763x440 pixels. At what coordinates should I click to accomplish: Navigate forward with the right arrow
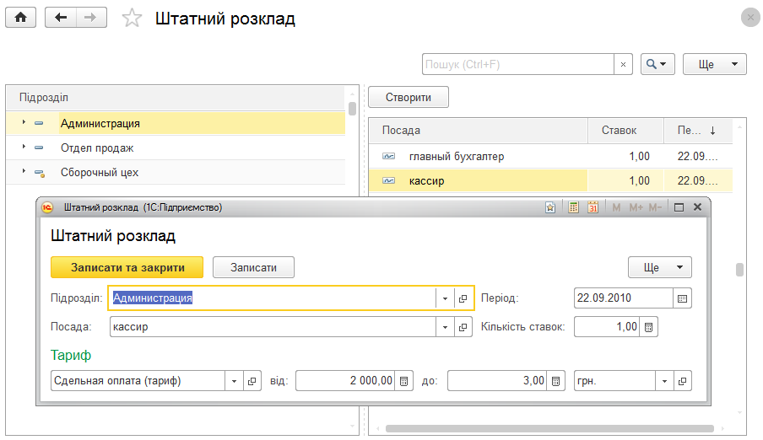(x=91, y=18)
